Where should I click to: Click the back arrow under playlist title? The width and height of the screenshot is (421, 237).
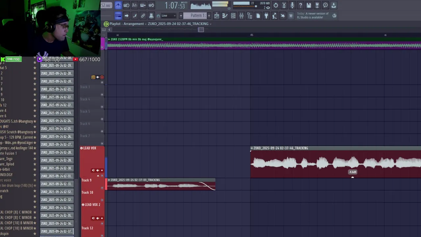(x=110, y=30)
